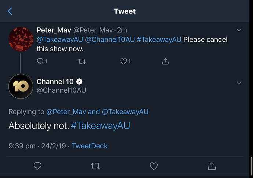Share Channel 10's tweet
This screenshot has height=178, width=253.
[212, 166]
